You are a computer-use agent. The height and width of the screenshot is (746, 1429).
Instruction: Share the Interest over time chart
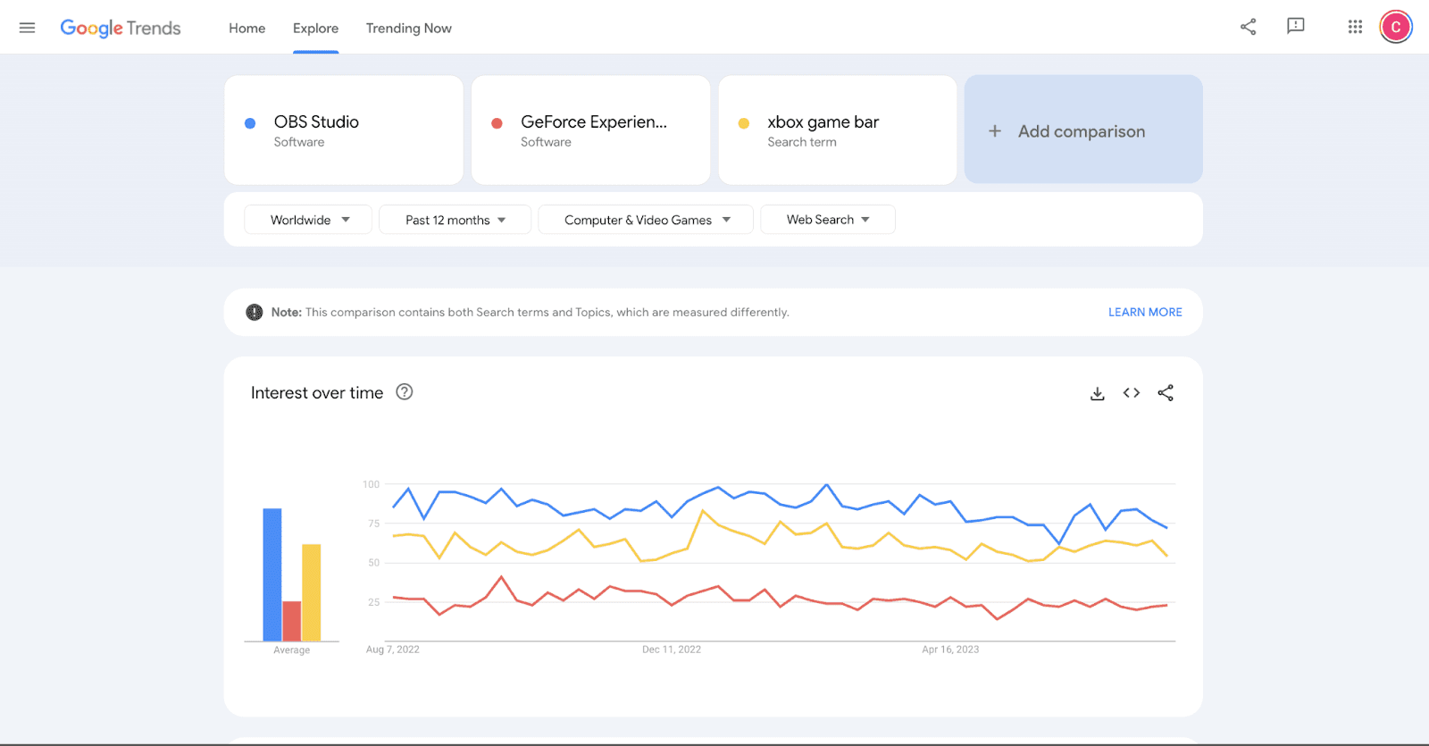coord(1166,393)
